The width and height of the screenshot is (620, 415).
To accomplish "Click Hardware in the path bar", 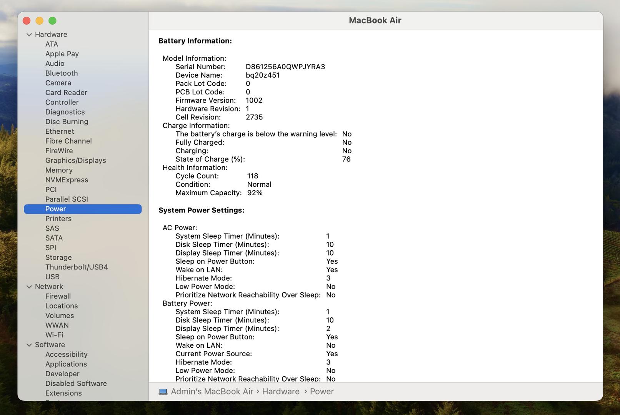I will tap(281, 392).
